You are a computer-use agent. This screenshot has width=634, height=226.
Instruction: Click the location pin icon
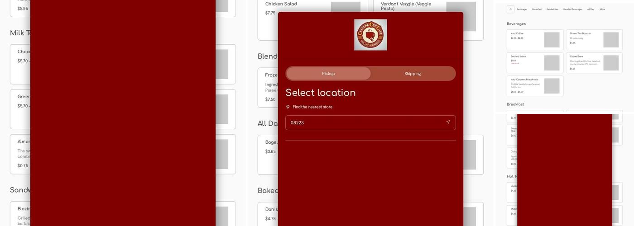[x=288, y=107]
